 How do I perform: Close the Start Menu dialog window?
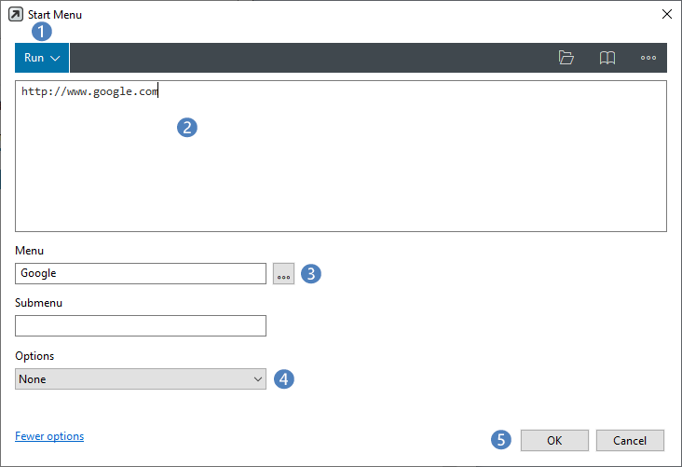coord(667,14)
